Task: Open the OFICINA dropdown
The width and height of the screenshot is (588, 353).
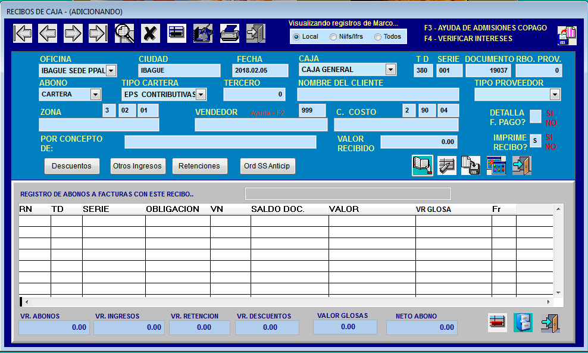Action: pos(111,70)
